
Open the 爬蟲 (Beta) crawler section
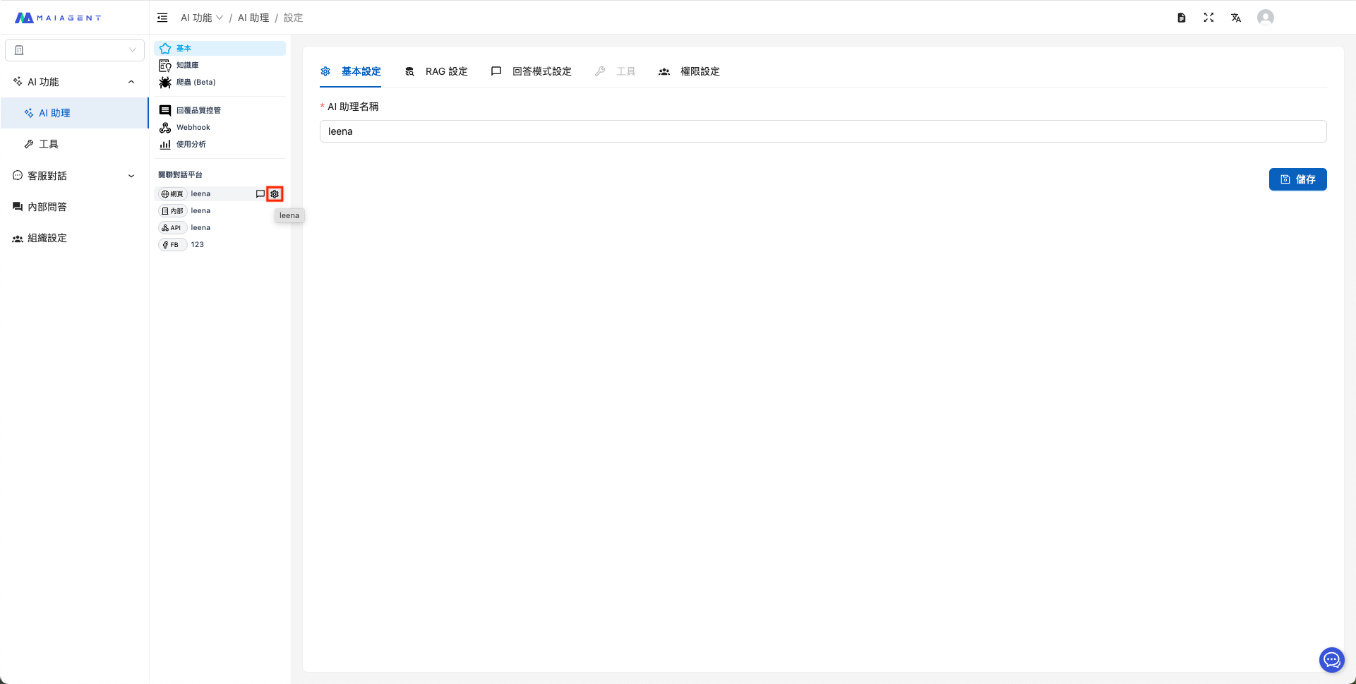click(196, 83)
